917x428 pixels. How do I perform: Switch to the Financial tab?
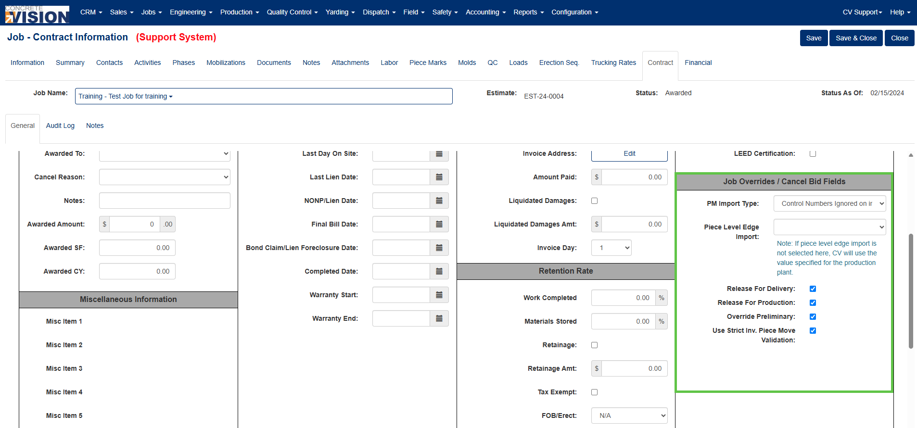tap(698, 63)
